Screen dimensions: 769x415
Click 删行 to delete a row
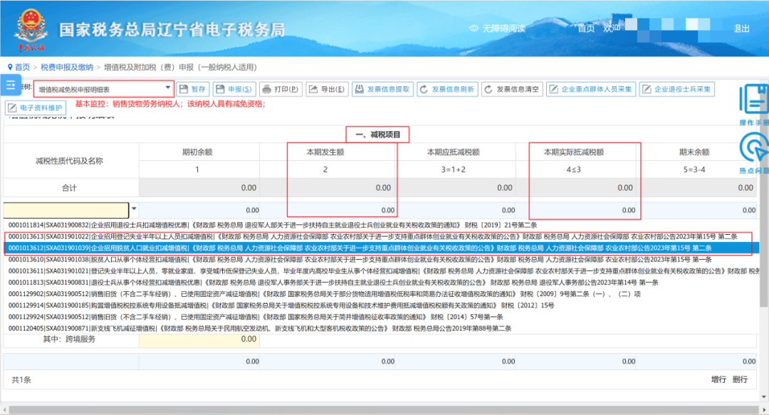coord(740,379)
